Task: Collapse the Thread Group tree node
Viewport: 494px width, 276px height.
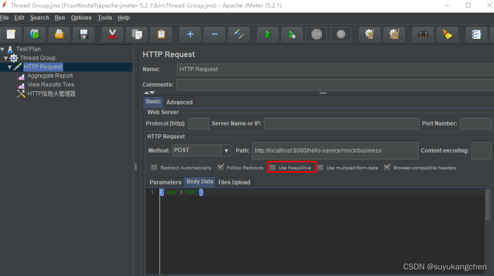Action: [6, 58]
